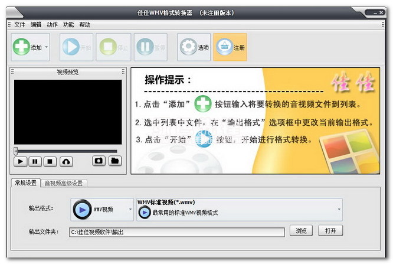Click the toolbar overflow grip at menu bar right
393x264 pixels.
coord(383,25)
